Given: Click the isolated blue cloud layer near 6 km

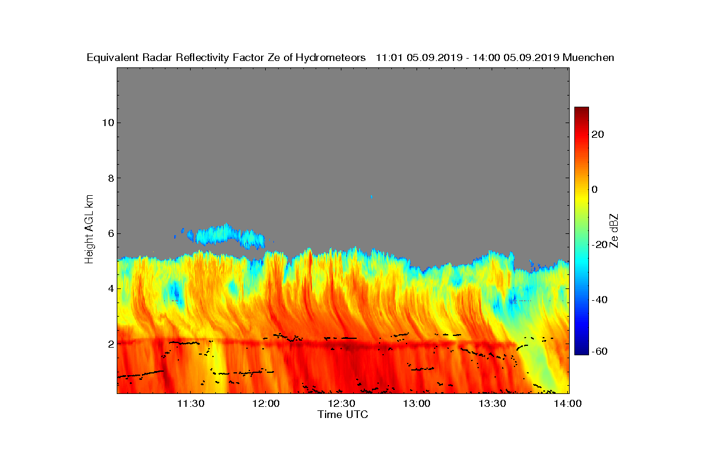Looking at the screenshot, I should pos(226,236).
